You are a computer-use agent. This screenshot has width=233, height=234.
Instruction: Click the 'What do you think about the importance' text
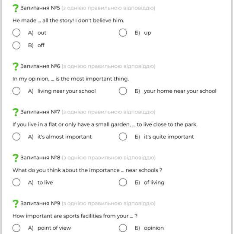(66, 170)
